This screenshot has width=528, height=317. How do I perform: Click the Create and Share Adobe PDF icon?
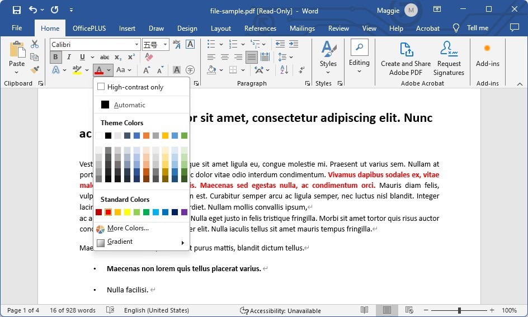pyautogui.click(x=406, y=50)
